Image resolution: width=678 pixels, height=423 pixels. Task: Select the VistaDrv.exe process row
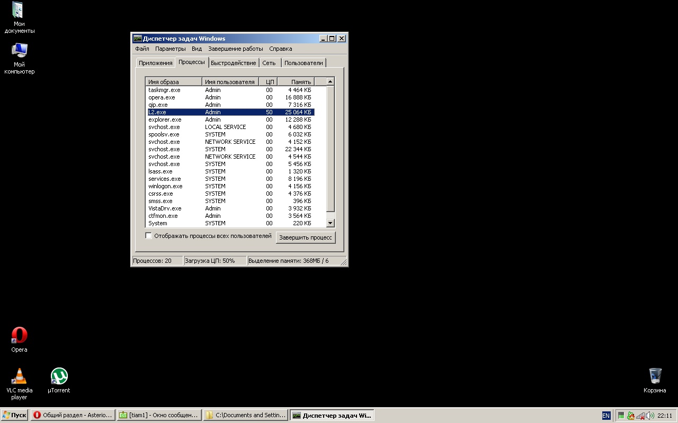pyautogui.click(x=230, y=208)
